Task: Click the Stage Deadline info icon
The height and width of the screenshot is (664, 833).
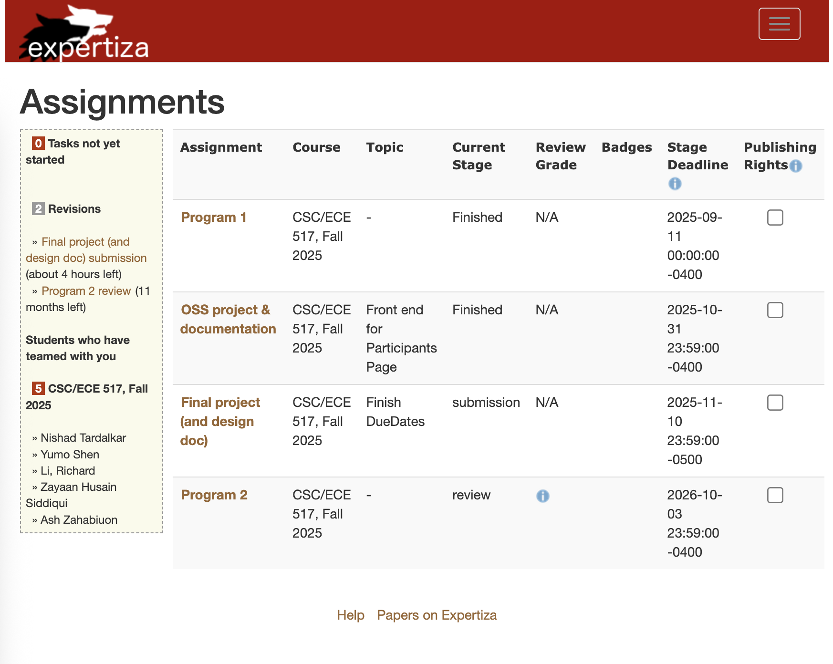Action: tap(675, 184)
